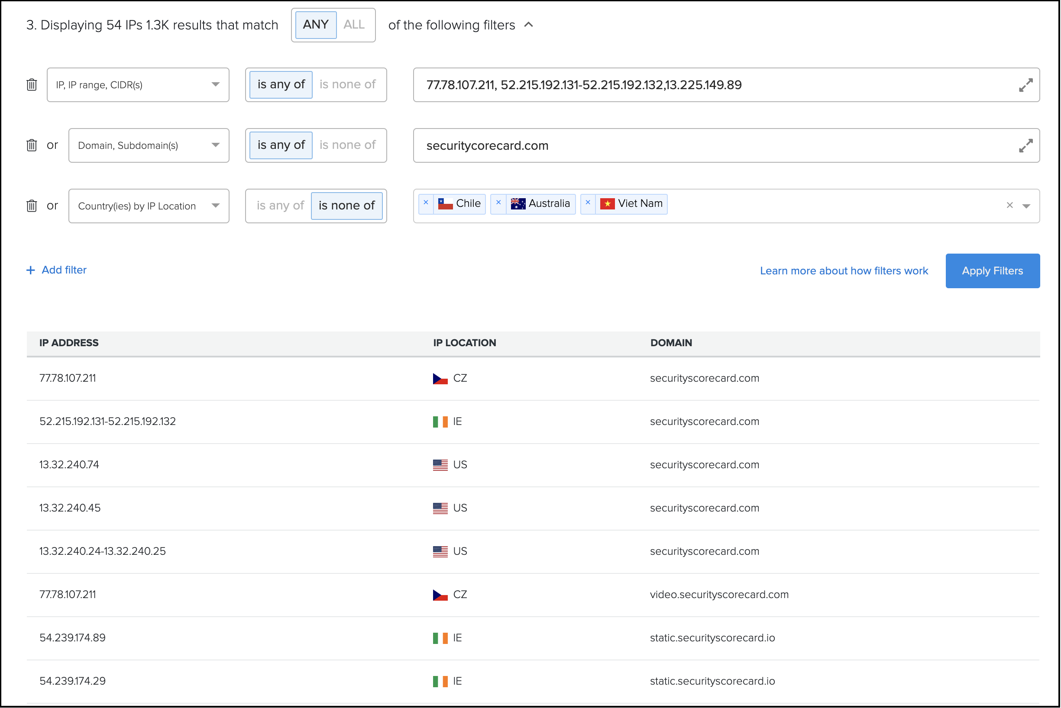Click the IP ADDRESS column header
This screenshot has width=1061, height=708.
69,343
